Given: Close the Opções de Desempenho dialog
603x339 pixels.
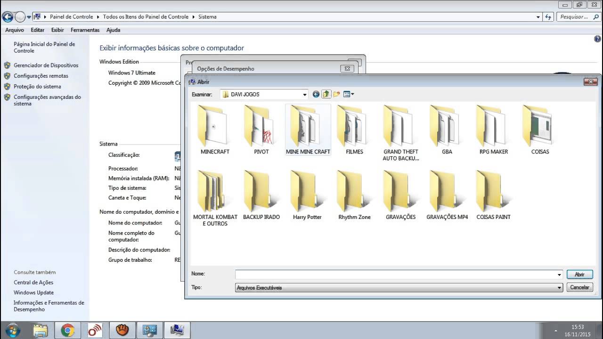Looking at the screenshot, I should pyautogui.click(x=347, y=69).
